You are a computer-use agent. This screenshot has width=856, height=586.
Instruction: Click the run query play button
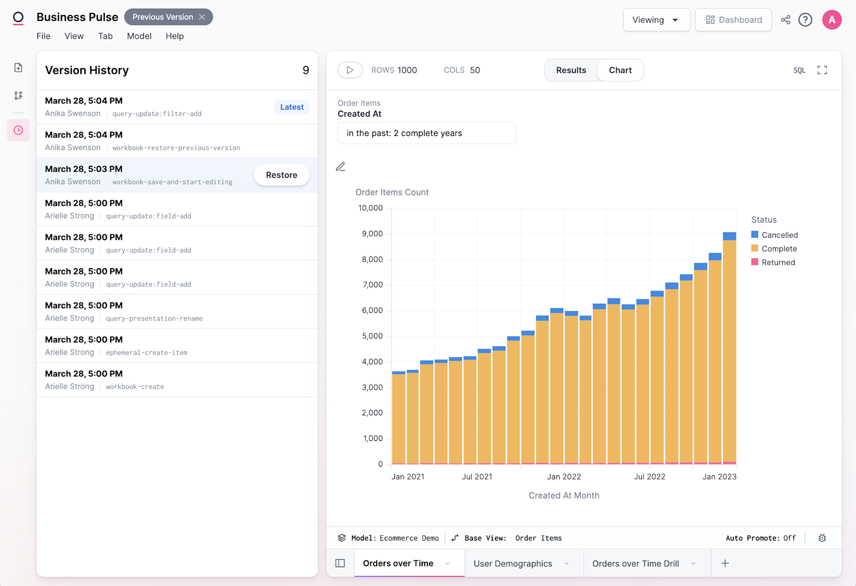(x=350, y=70)
